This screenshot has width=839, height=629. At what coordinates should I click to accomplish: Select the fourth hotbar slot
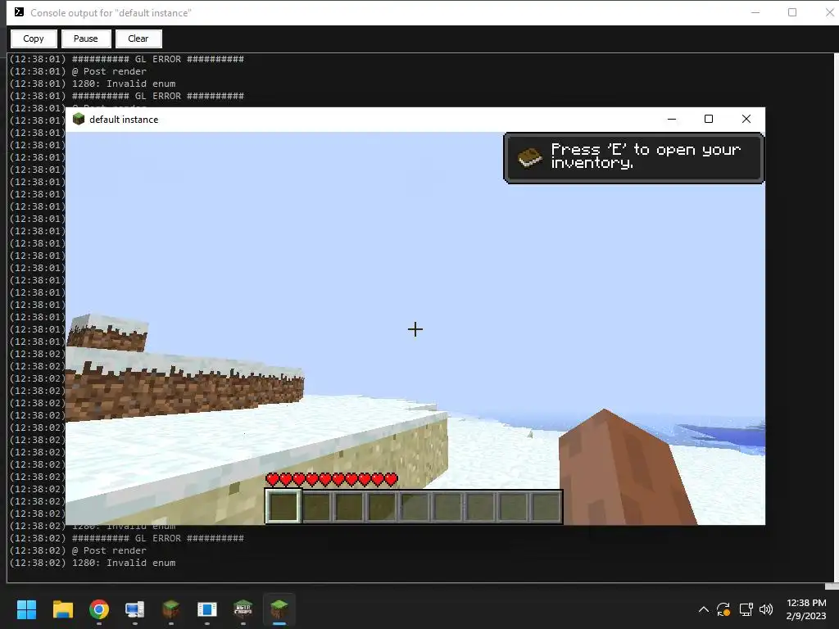[382, 506]
